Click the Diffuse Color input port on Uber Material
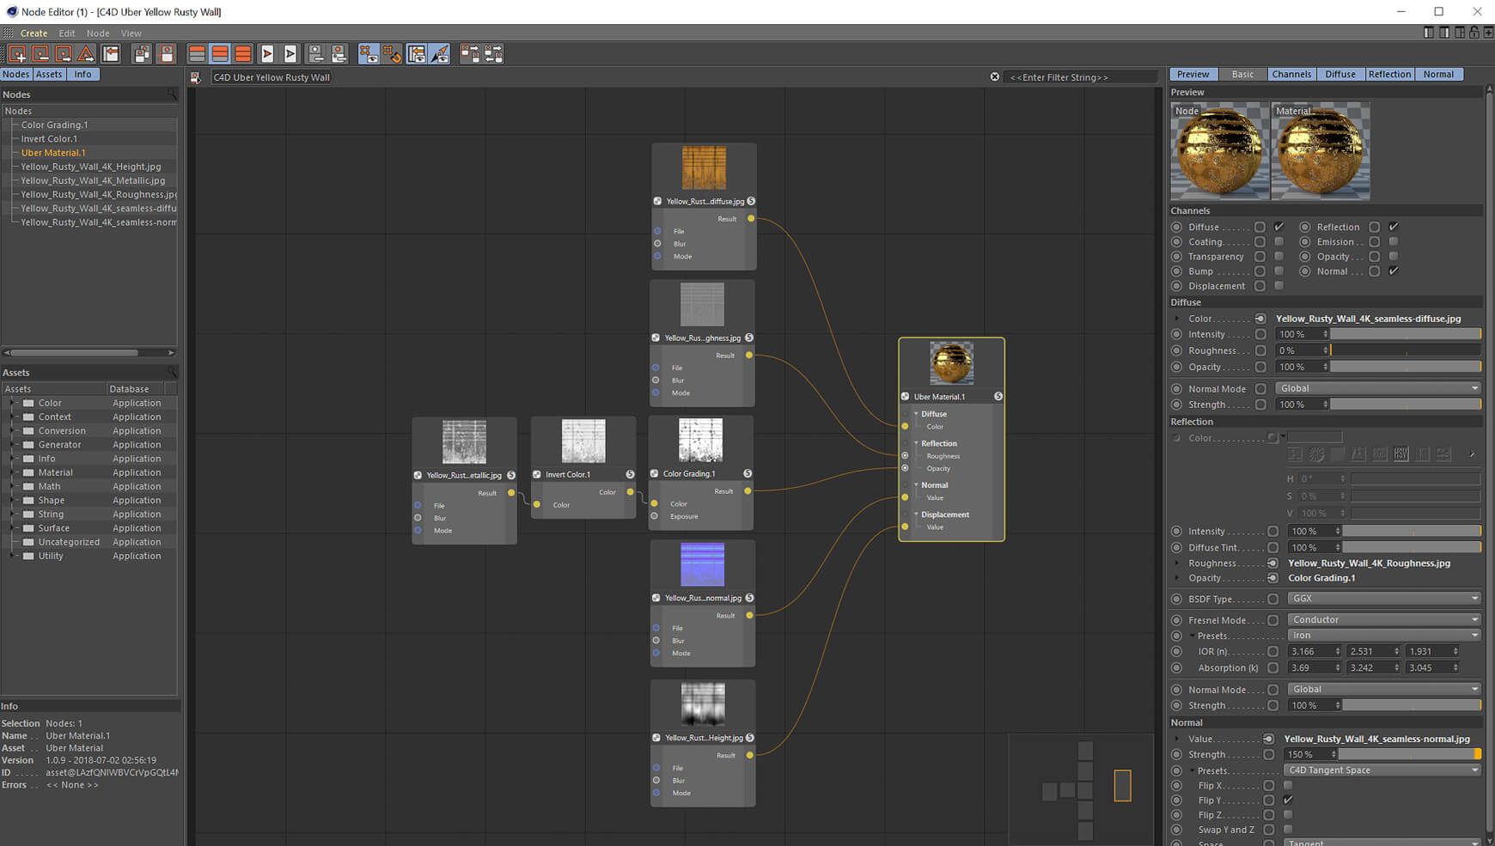The image size is (1495, 846). pyautogui.click(x=905, y=426)
